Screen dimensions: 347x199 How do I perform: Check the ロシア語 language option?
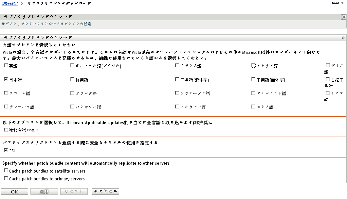253,106
